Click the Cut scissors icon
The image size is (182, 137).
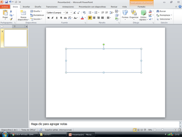[11, 11]
